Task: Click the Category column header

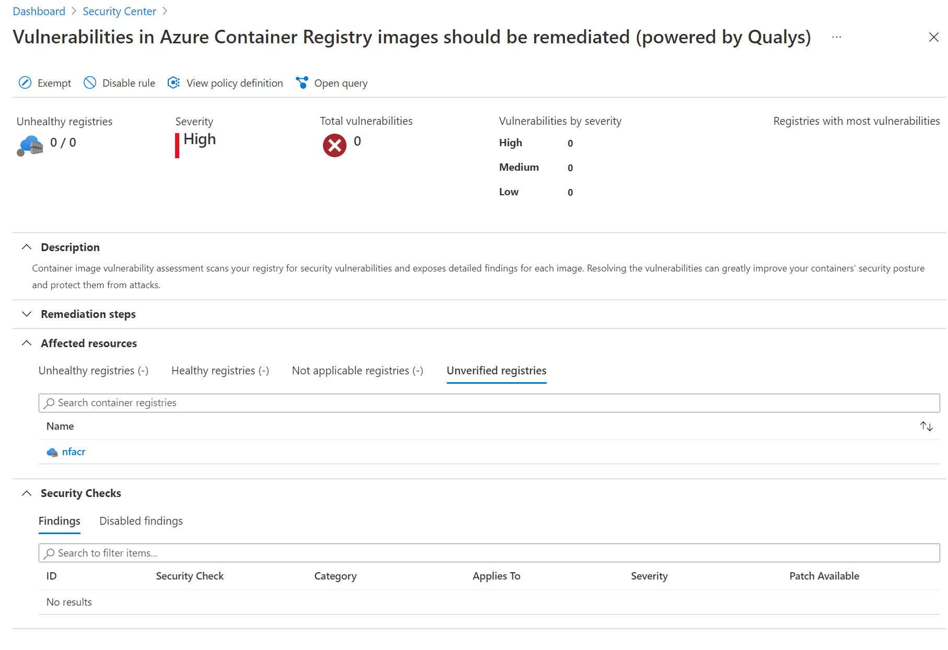Action: point(336,576)
